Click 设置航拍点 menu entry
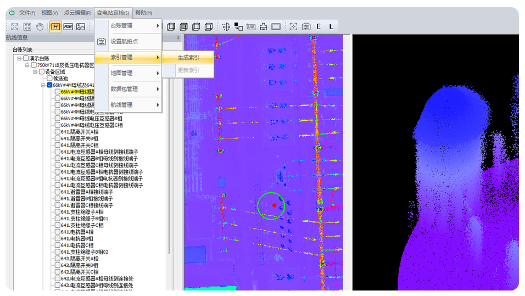This screenshot has width=525, height=296. point(124,41)
